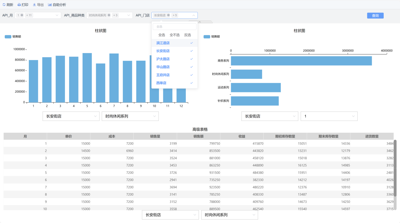Click the 期末库存数量 column header
This screenshot has width=400, height=223.
coord(328,136)
